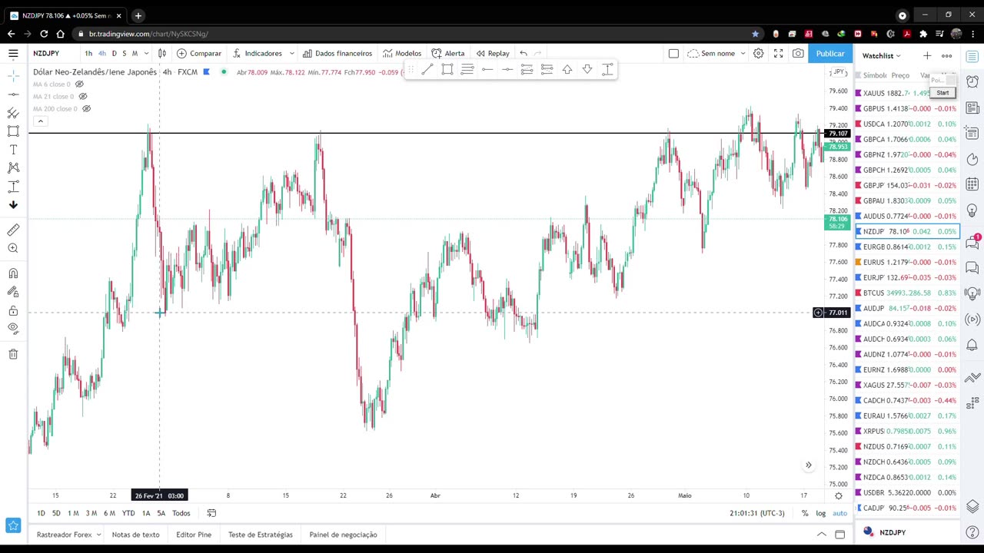Open the Editor Pine tab
The width and height of the screenshot is (984, 553).
click(194, 535)
